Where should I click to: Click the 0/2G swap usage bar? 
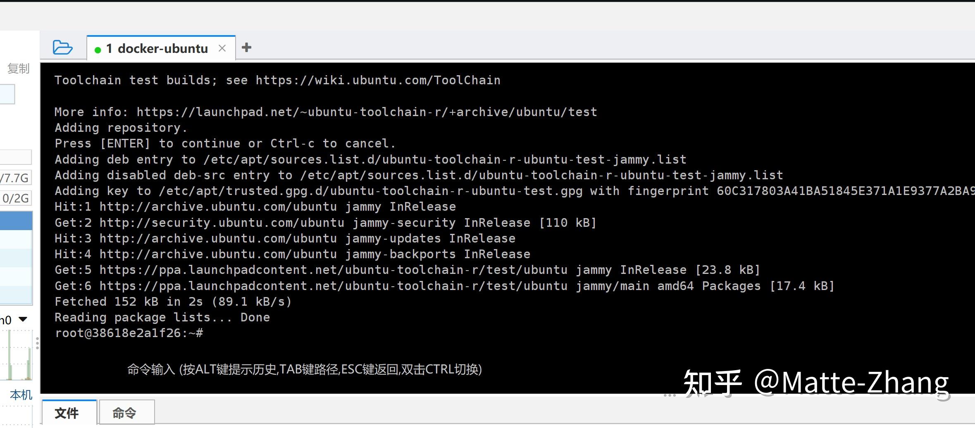click(x=16, y=198)
